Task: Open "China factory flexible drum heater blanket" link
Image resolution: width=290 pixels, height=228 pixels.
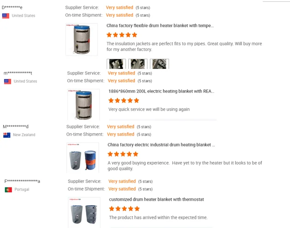Action: coord(160,26)
